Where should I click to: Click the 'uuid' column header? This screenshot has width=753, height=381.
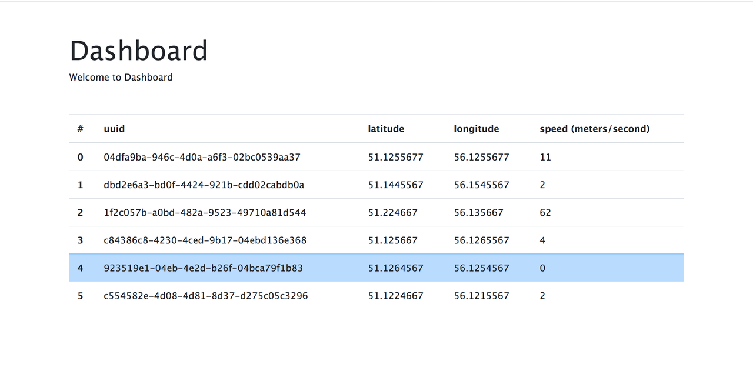(114, 129)
